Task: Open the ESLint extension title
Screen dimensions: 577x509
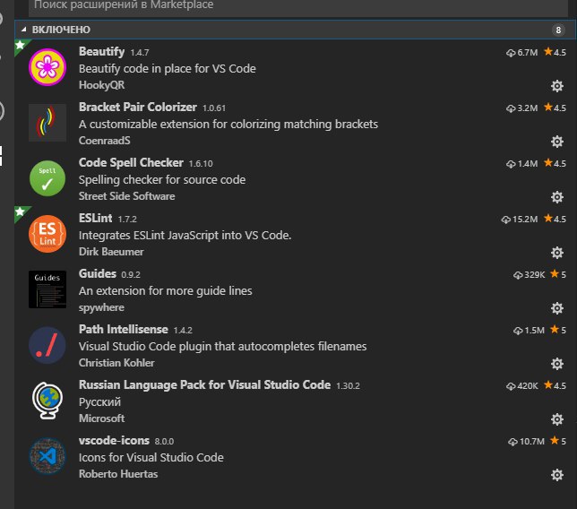Action: click(x=95, y=219)
